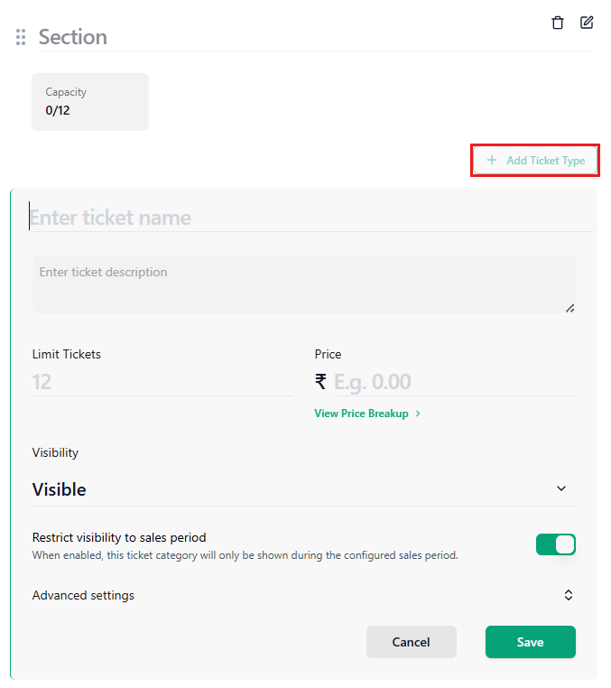Click the description box resize grip
611x688 pixels.
[569, 309]
